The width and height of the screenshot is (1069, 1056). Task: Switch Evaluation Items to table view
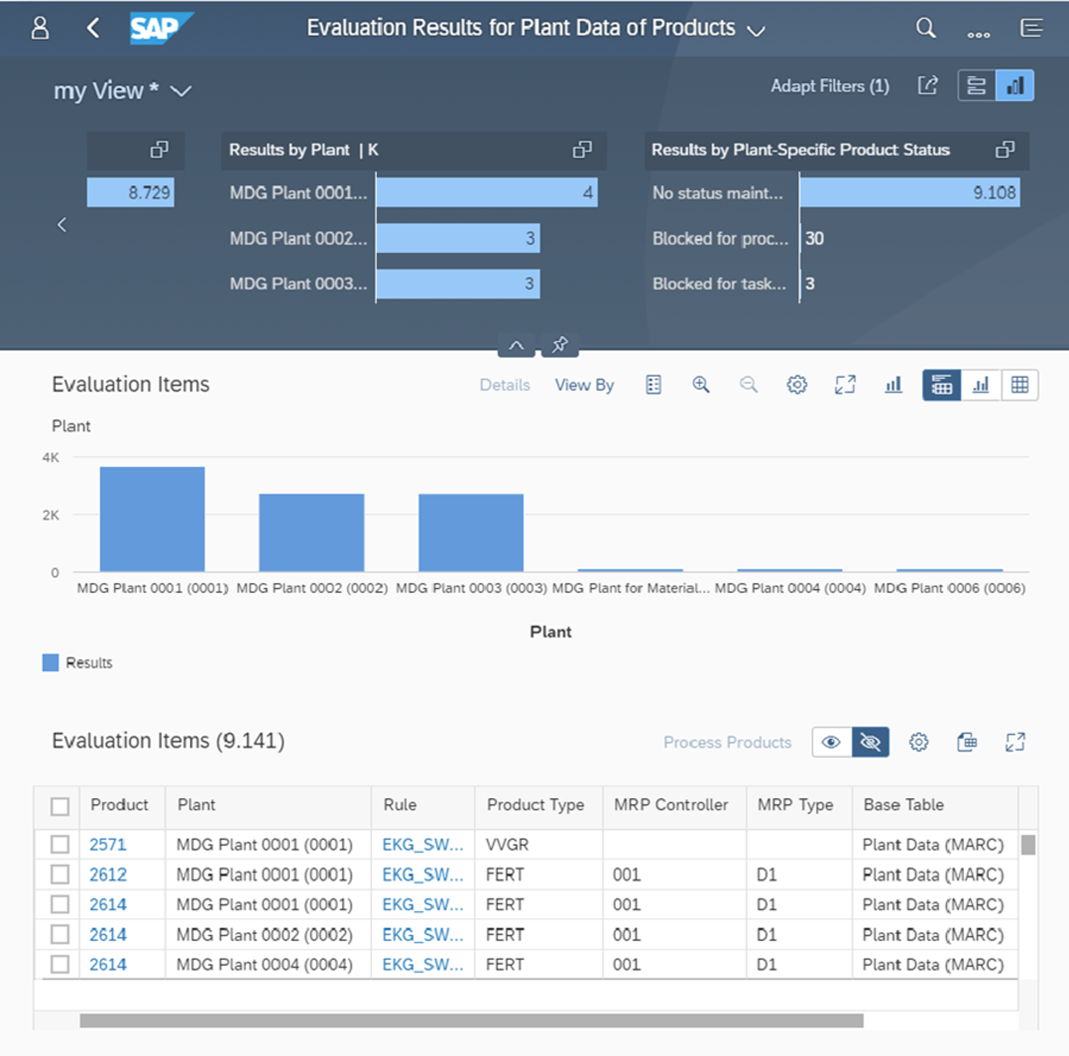pos(1021,384)
